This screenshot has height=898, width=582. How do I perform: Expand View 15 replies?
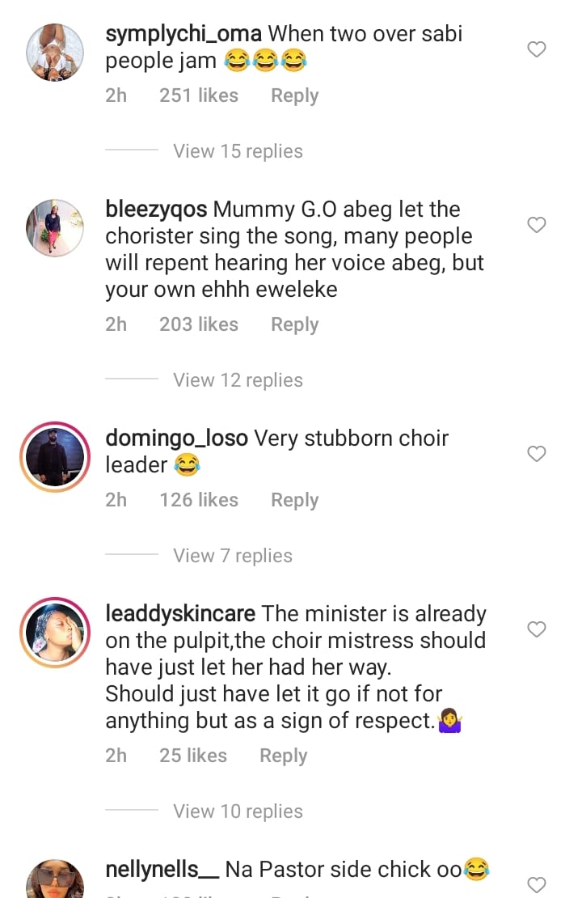click(238, 151)
